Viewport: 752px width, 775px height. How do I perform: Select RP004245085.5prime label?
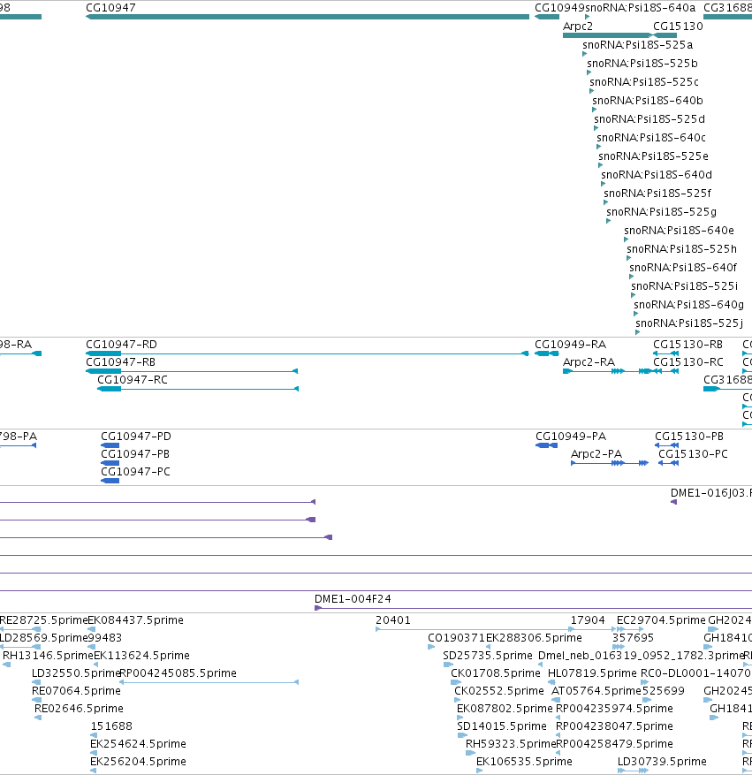179,673
